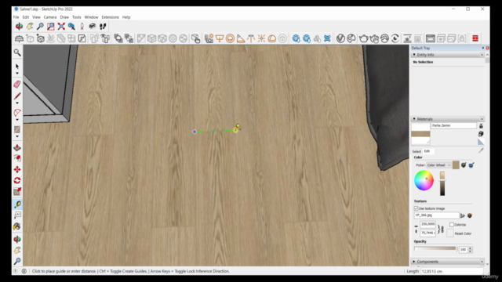The height and width of the screenshot is (282, 502).
Task: Select the Text label tool
Action: [17, 215]
